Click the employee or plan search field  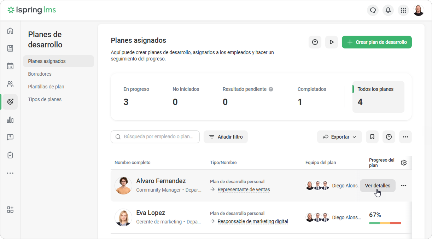[x=155, y=137]
